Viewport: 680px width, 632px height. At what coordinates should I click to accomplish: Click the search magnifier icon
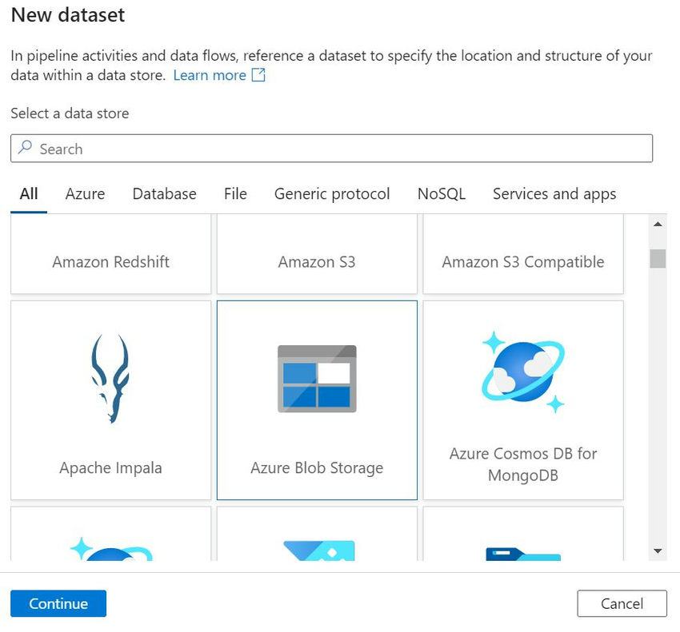click(x=26, y=149)
